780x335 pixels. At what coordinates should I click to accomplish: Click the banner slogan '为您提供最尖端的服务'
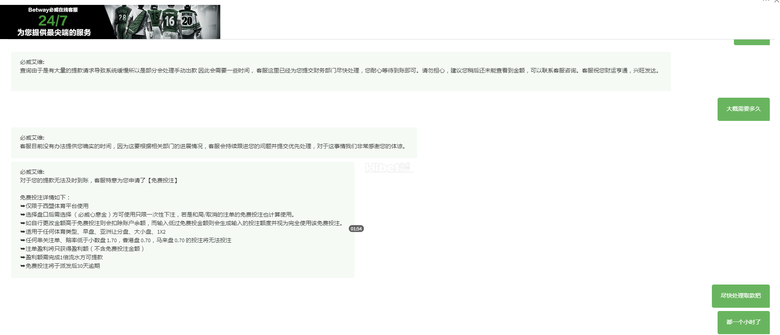point(54,33)
